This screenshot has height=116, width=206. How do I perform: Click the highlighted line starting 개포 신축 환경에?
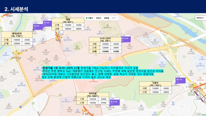tap(76, 77)
